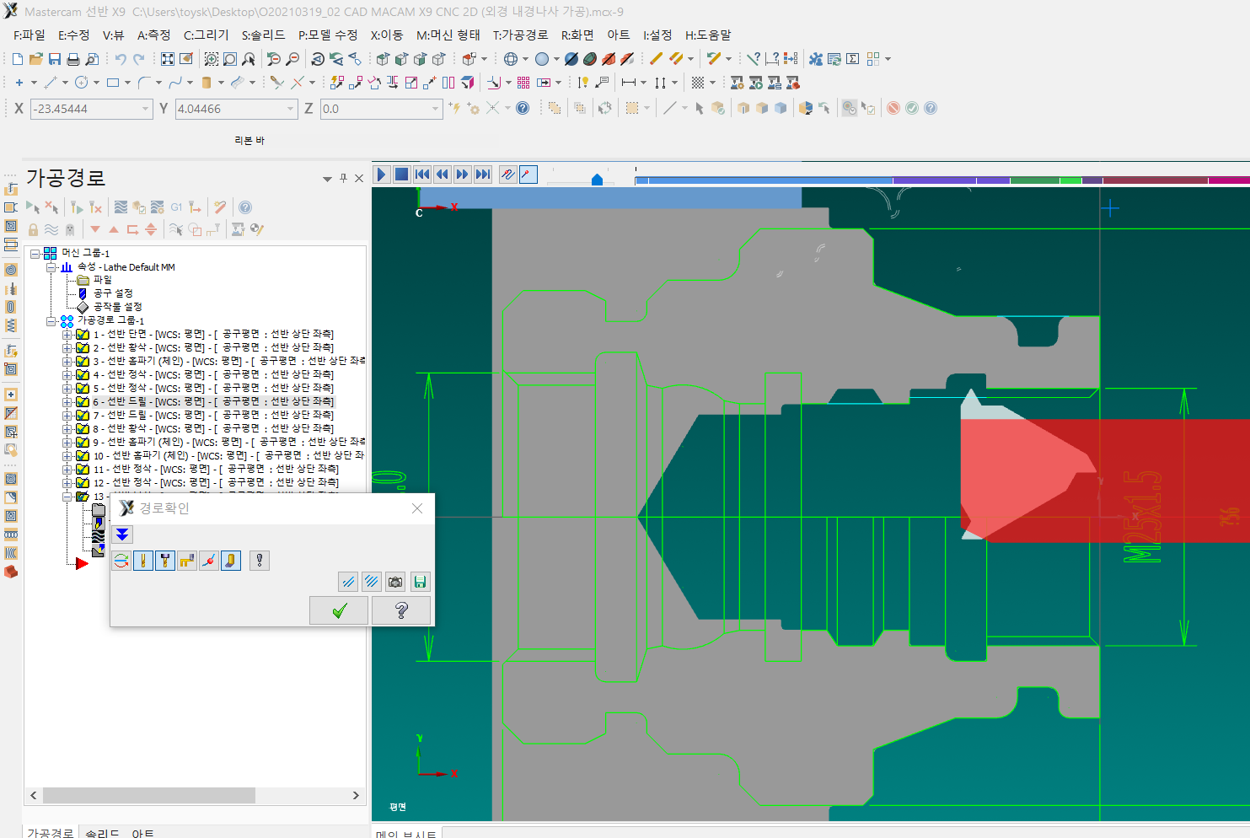Toggle rapid moves display in dialog
This screenshot has height=838, width=1250.
pyautogui.click(x=187, y=561)
